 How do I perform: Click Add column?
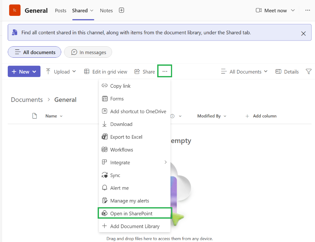coord(261,116)
